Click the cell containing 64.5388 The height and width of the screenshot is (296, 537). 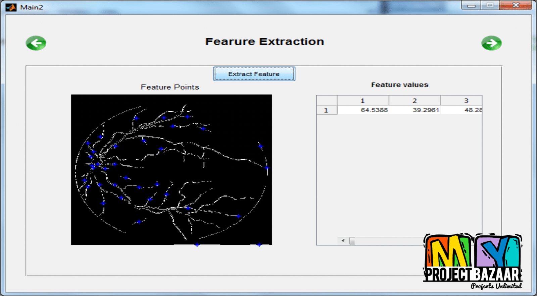tap(363, 110)
